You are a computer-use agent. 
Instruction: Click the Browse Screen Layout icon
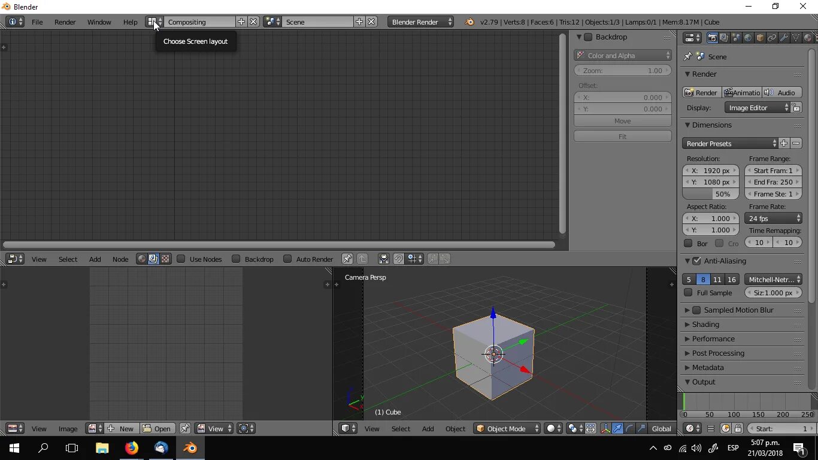tap(154, 22)
